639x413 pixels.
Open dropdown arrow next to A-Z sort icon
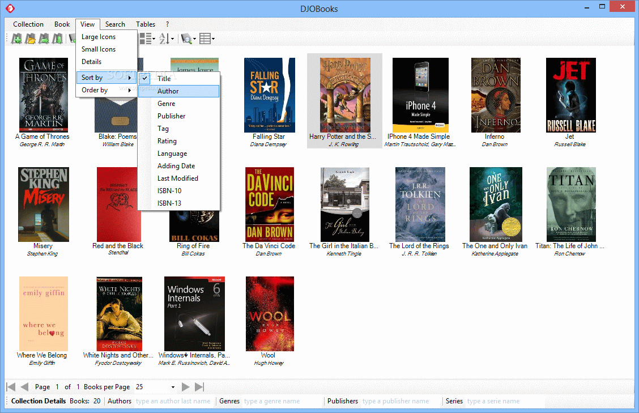click(172, 39)
